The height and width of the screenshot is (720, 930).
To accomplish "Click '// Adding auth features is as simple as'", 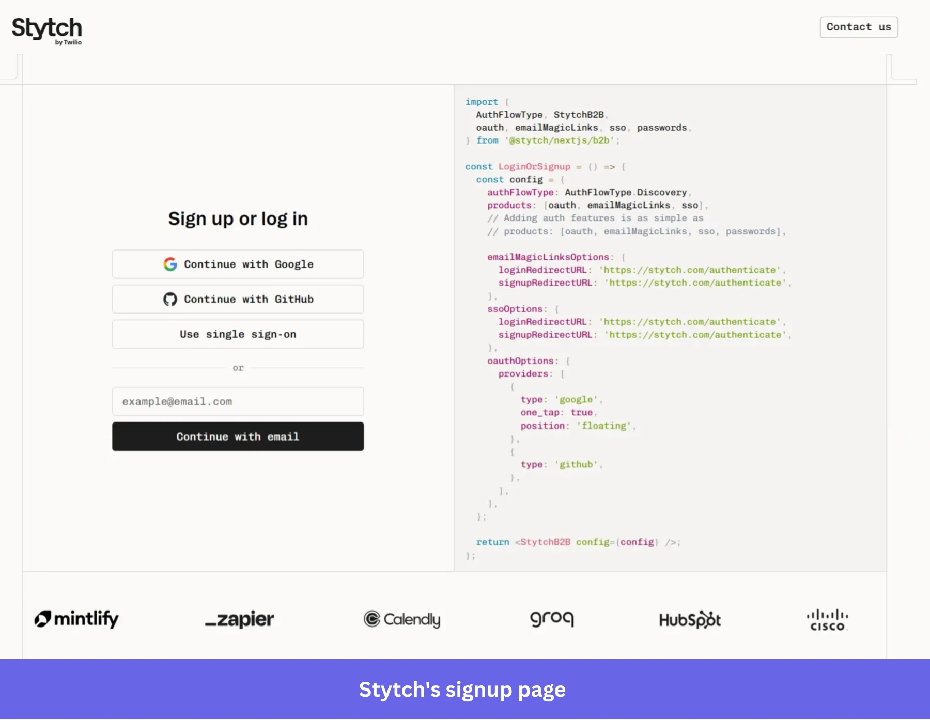I will tap(595, 218).
